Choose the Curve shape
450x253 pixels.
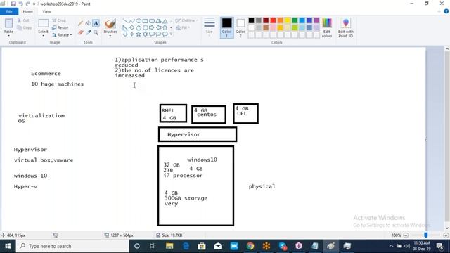(x=131, y=21)
